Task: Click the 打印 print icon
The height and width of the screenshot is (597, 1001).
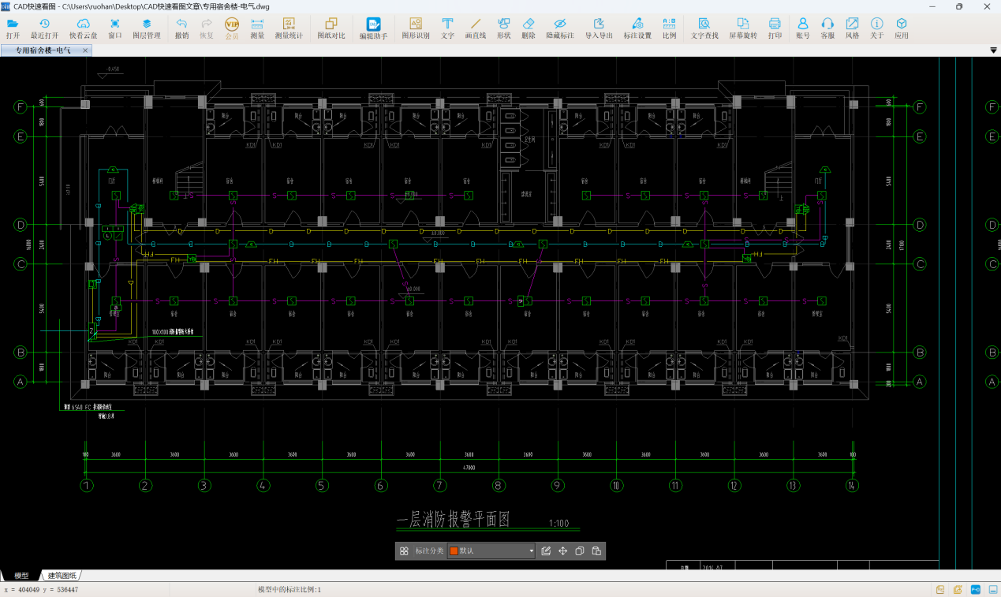Action: pos(775,28)
